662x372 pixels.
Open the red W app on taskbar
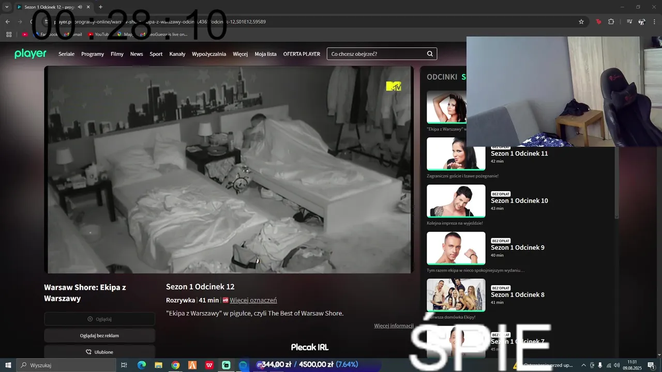tap(209, 365)
